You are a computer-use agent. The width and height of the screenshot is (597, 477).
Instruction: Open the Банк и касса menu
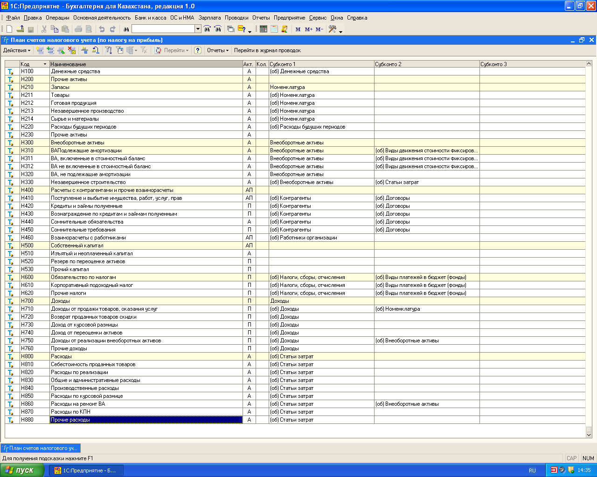[x=150, y=18]
